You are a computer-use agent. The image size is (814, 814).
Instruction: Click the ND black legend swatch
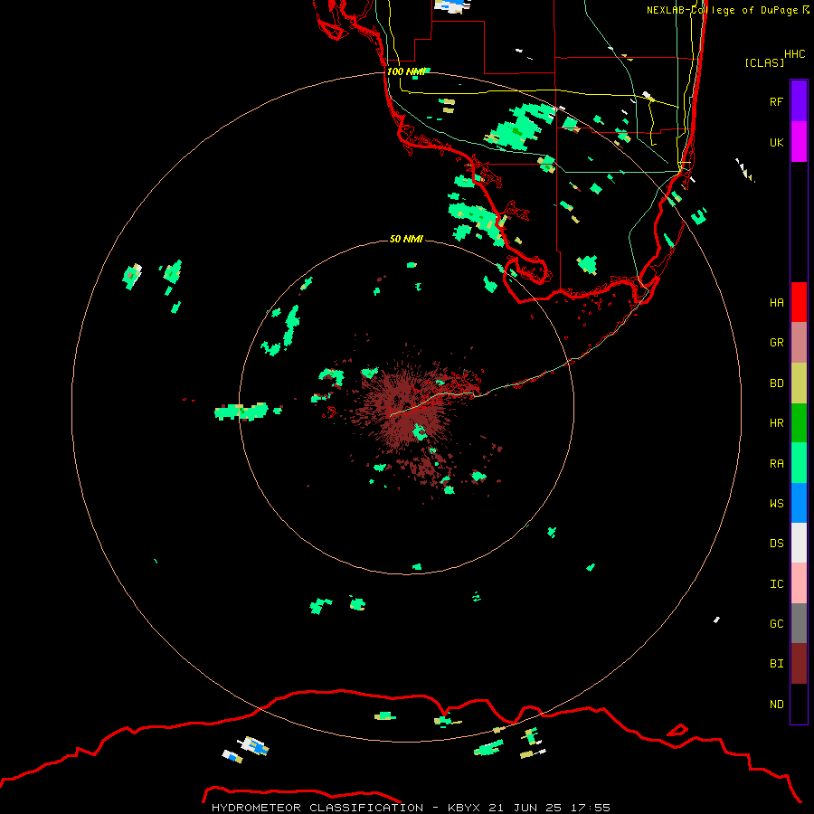click(799, 704)
